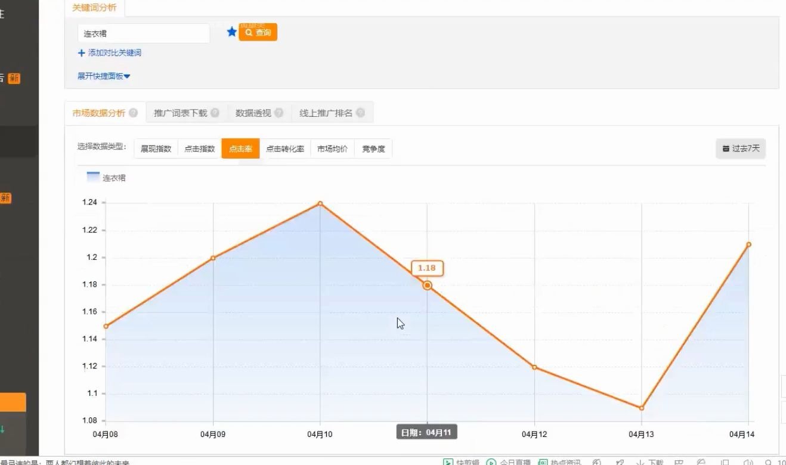Click the 04月12 x-axis label
Image resolution: width=786 pixels, height=465 pixels.
pos(534,434)
